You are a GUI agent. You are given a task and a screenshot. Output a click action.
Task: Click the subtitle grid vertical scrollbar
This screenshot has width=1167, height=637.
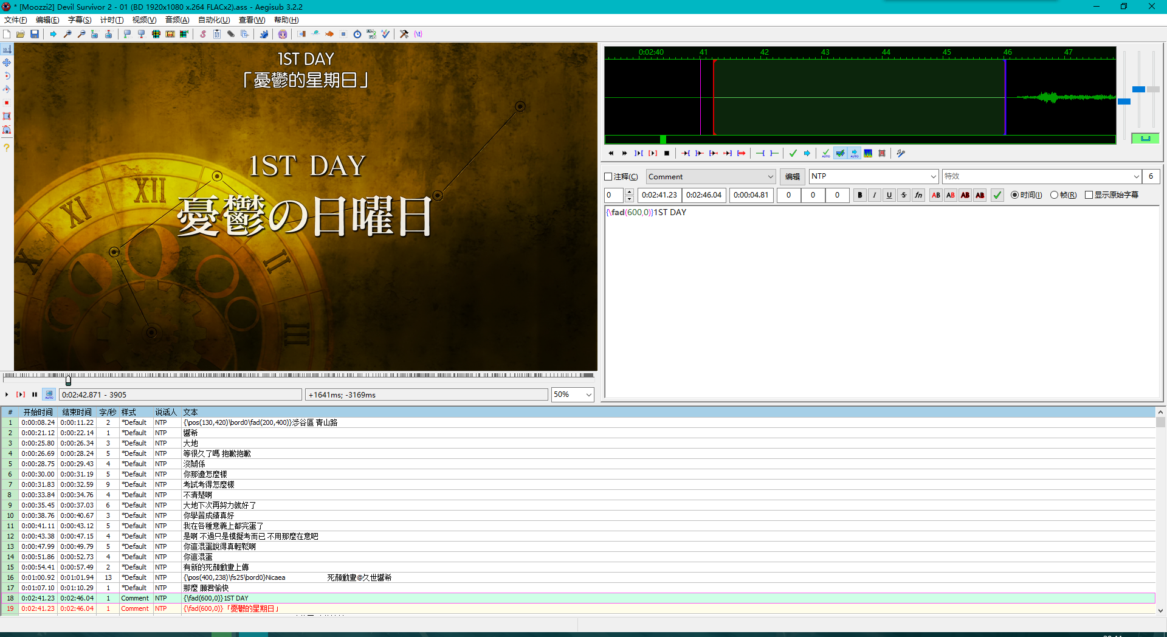(1160, 512)
